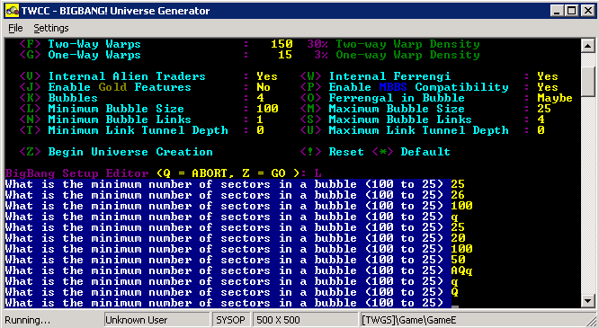Click the entered value AQq

[x=461, y=270]
